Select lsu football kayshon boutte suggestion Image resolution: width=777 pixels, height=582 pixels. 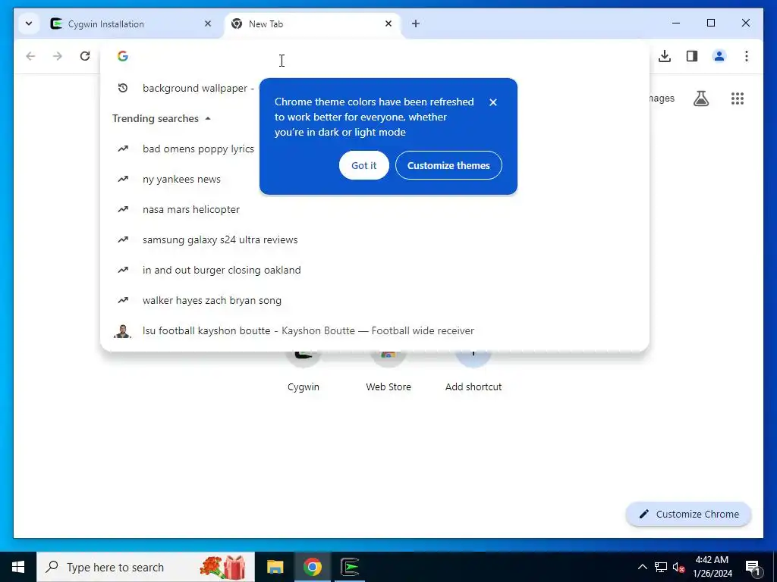click(375, 330)
